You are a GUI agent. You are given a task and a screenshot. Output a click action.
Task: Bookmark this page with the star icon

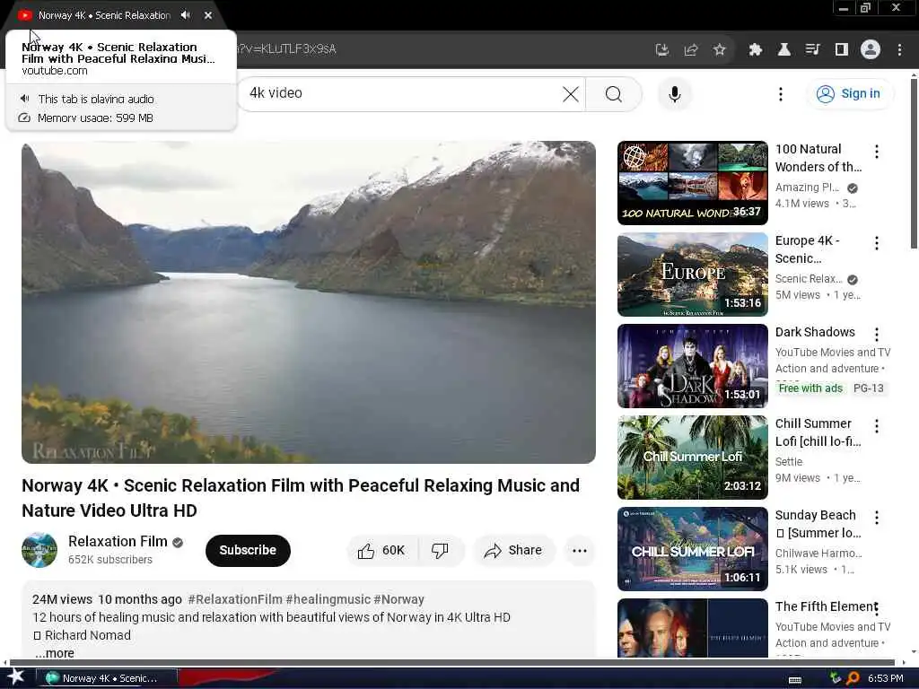[720, 50]
